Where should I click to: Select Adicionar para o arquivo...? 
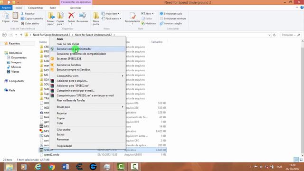87,81
